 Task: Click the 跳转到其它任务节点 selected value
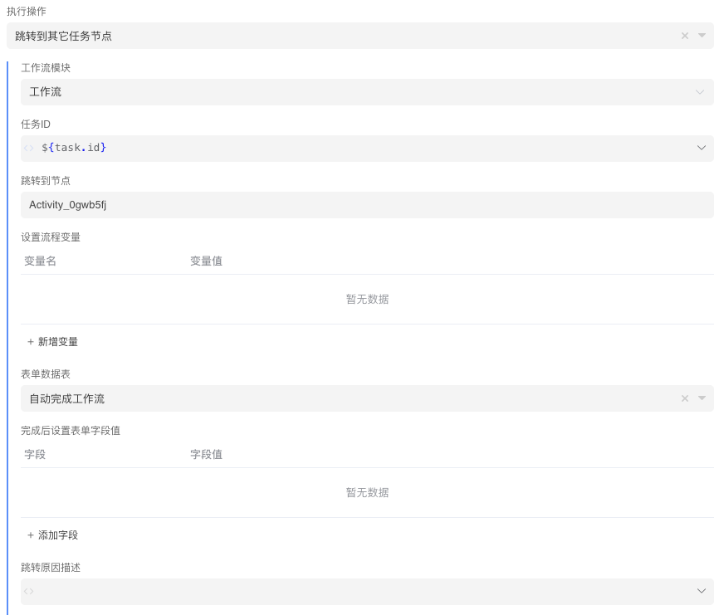click(x=64, y=36)
